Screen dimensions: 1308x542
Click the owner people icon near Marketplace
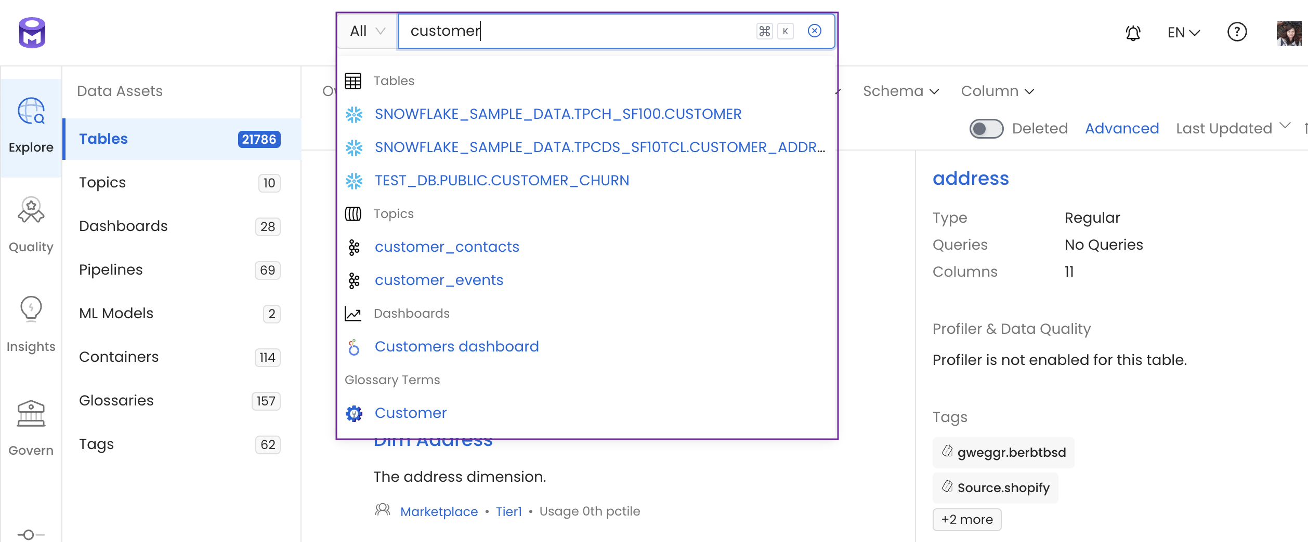coord(383,510)
